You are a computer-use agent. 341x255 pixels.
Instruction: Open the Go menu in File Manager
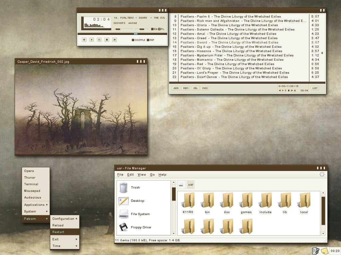point(152,175)
